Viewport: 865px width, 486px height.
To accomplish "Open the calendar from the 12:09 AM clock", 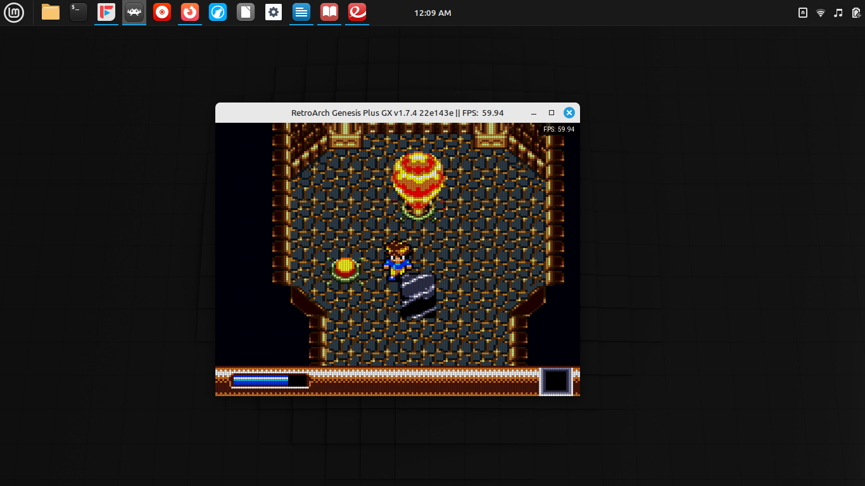I will [x=432, y=13].
